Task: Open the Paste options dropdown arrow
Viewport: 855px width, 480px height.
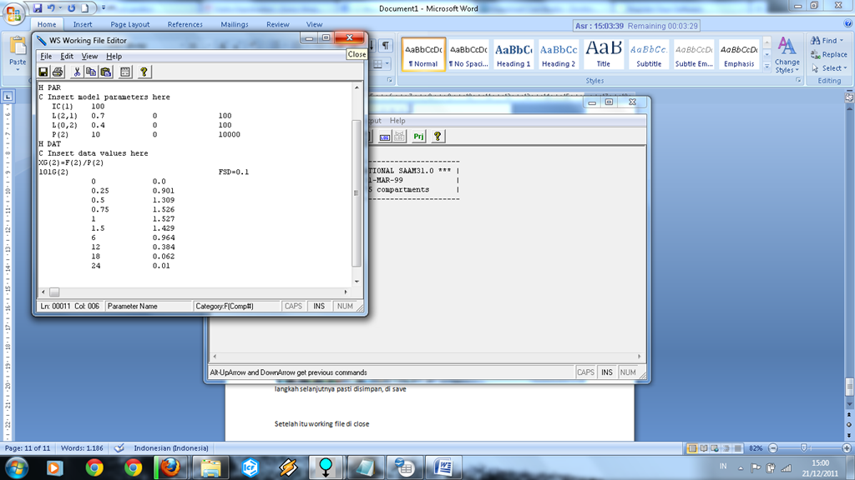Action: pos(18,70)
